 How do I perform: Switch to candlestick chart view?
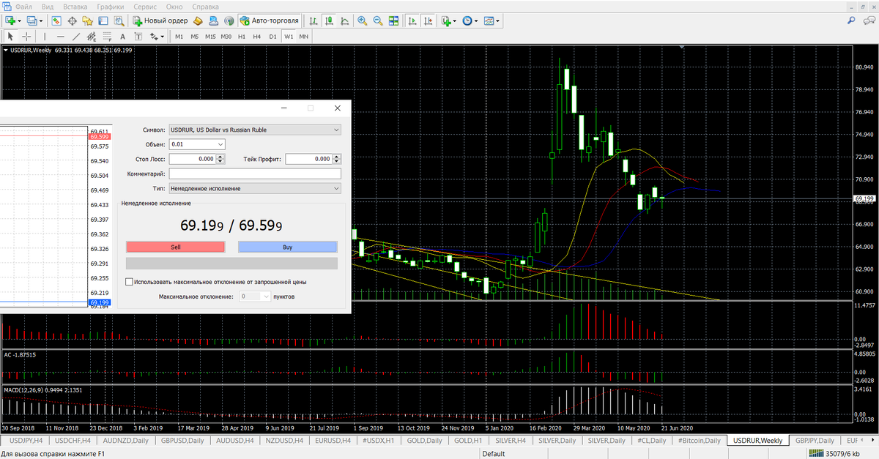[329, 20]
